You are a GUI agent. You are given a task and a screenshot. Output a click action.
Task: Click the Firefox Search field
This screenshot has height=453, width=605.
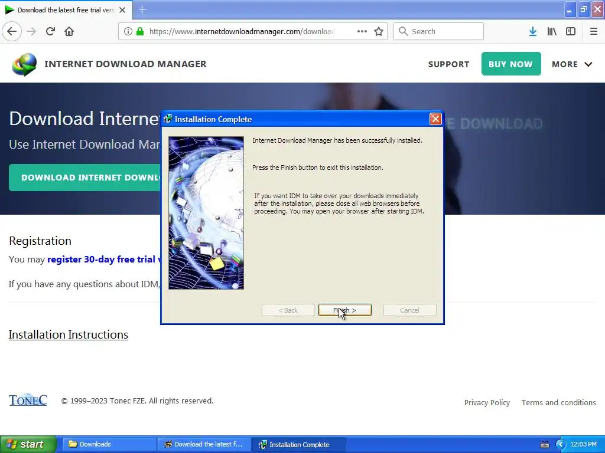tap(438, 31)
